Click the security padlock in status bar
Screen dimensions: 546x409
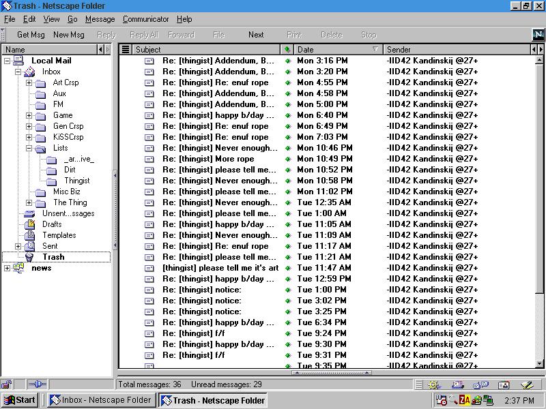point(6,384)
